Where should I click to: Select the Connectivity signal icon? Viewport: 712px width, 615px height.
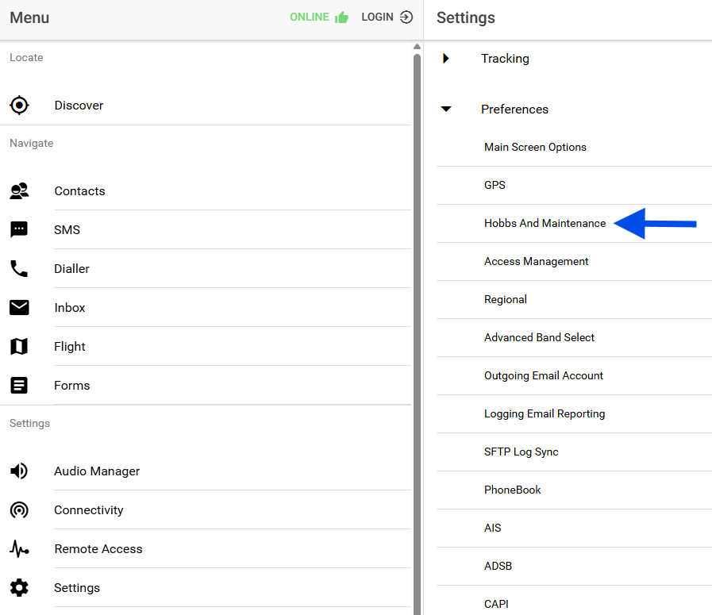pyautogui.click(x=19, y=510)
